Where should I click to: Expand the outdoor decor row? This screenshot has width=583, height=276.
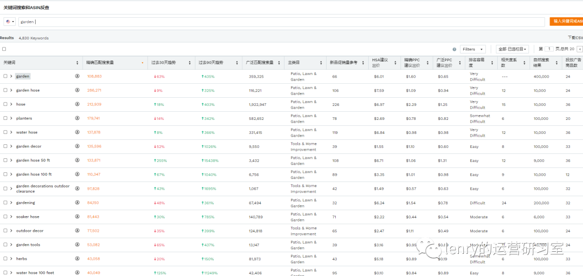(x=11, y=231)
